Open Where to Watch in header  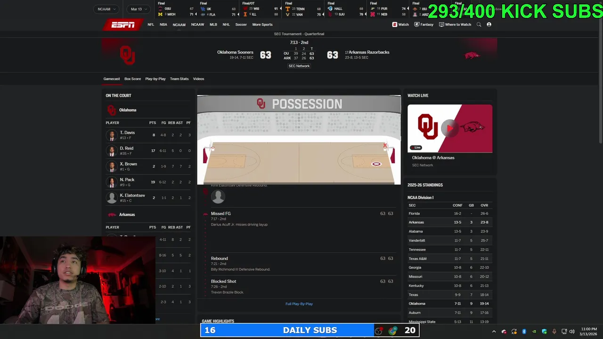[x=455, y=24]
